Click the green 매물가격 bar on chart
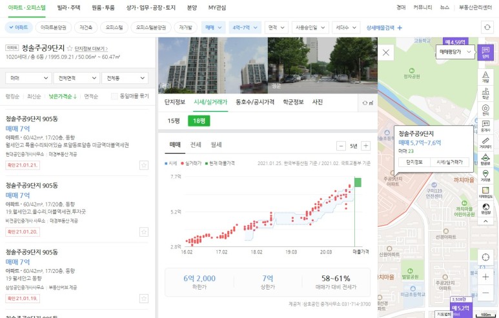Viewport: 499px width, 318px height. [x=358, y=183]
